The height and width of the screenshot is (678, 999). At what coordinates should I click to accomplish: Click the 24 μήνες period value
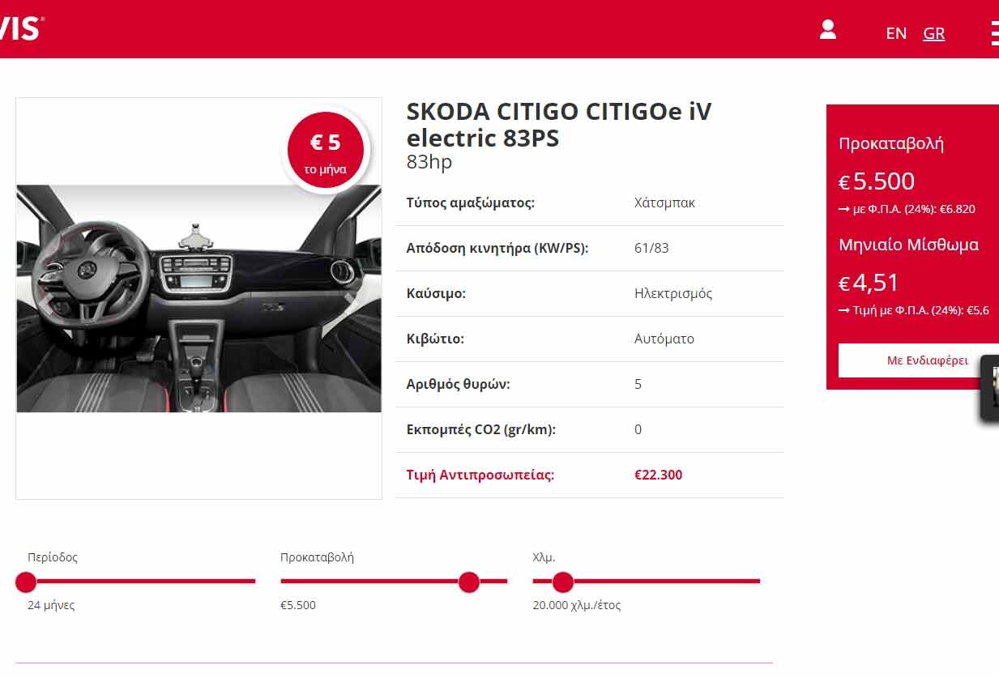[x=51, y=605]
